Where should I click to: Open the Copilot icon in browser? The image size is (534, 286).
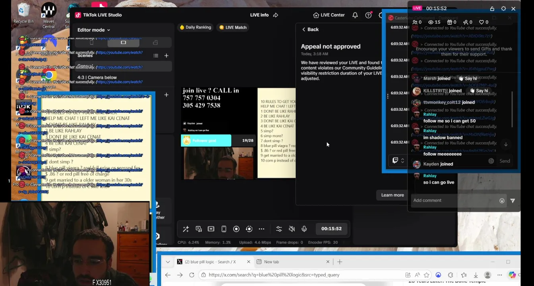point(512,275)
